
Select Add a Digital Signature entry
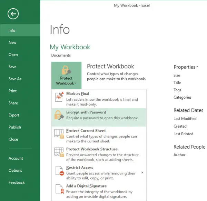tap(99, 191)
